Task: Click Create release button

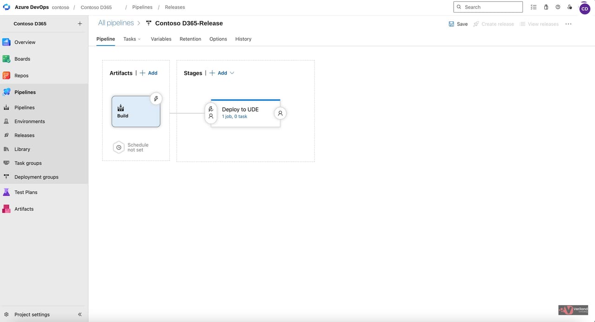Action: tap(493, 24)
